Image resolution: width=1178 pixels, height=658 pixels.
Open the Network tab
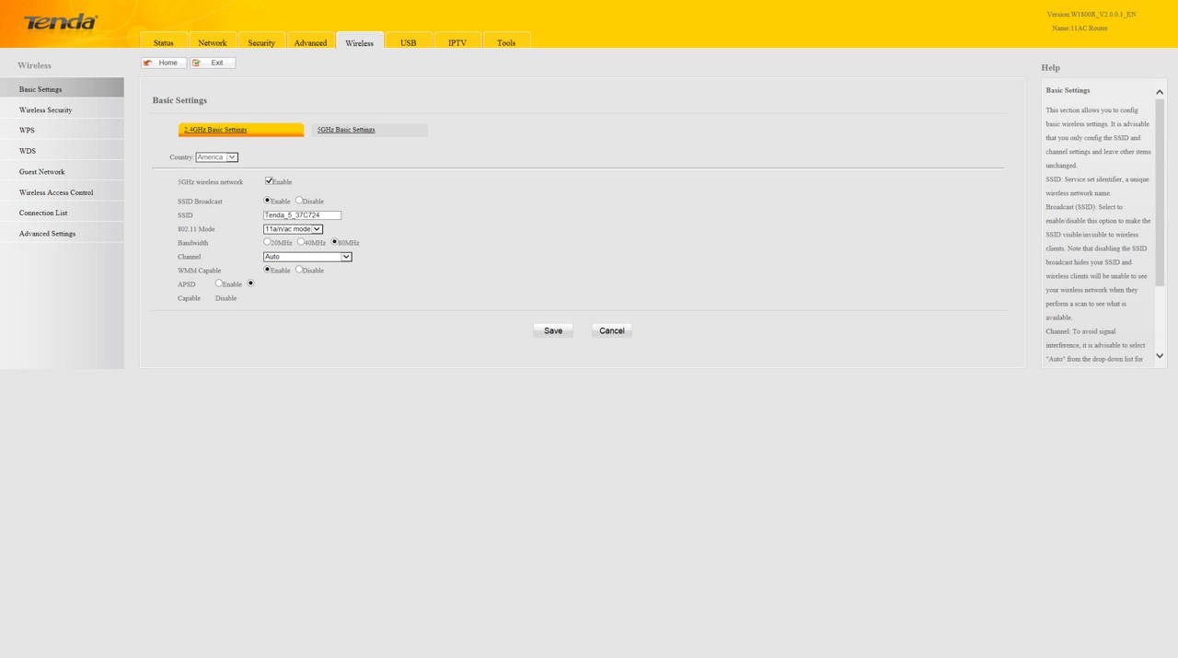pyautogui.click(x=213, y=40)
